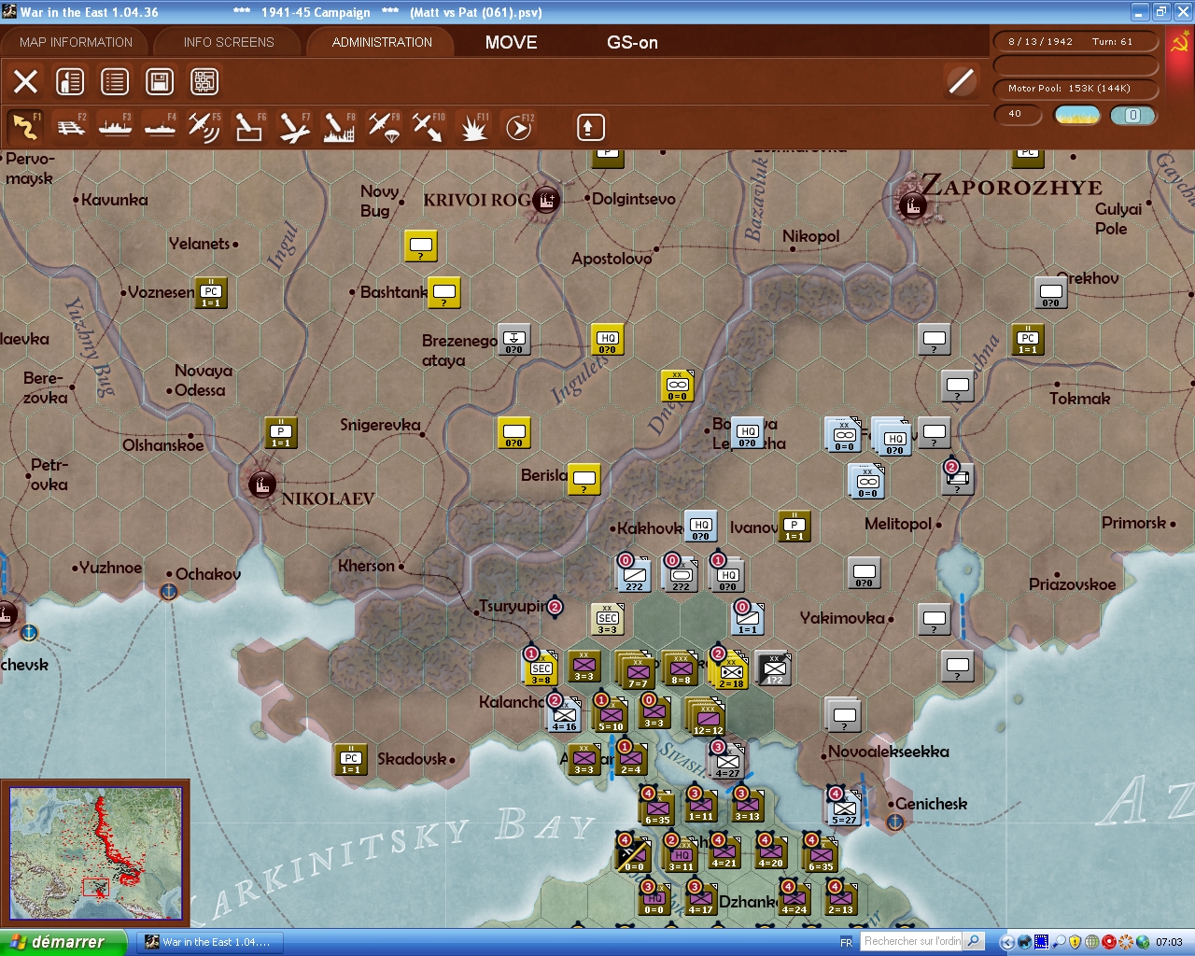Screen dimensions: 1195x956
Task: Click the X icon in the administration row
Action: pos(25,81)
